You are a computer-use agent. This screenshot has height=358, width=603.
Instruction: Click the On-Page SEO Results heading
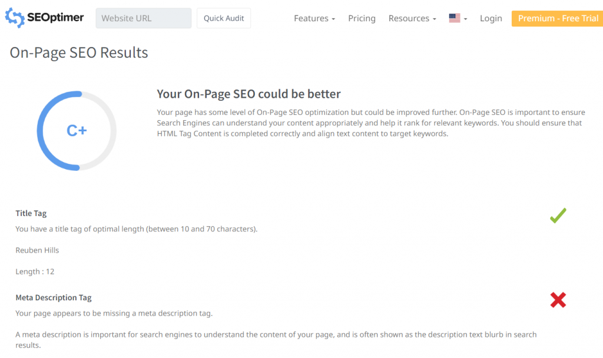click(x=78, y=52)
